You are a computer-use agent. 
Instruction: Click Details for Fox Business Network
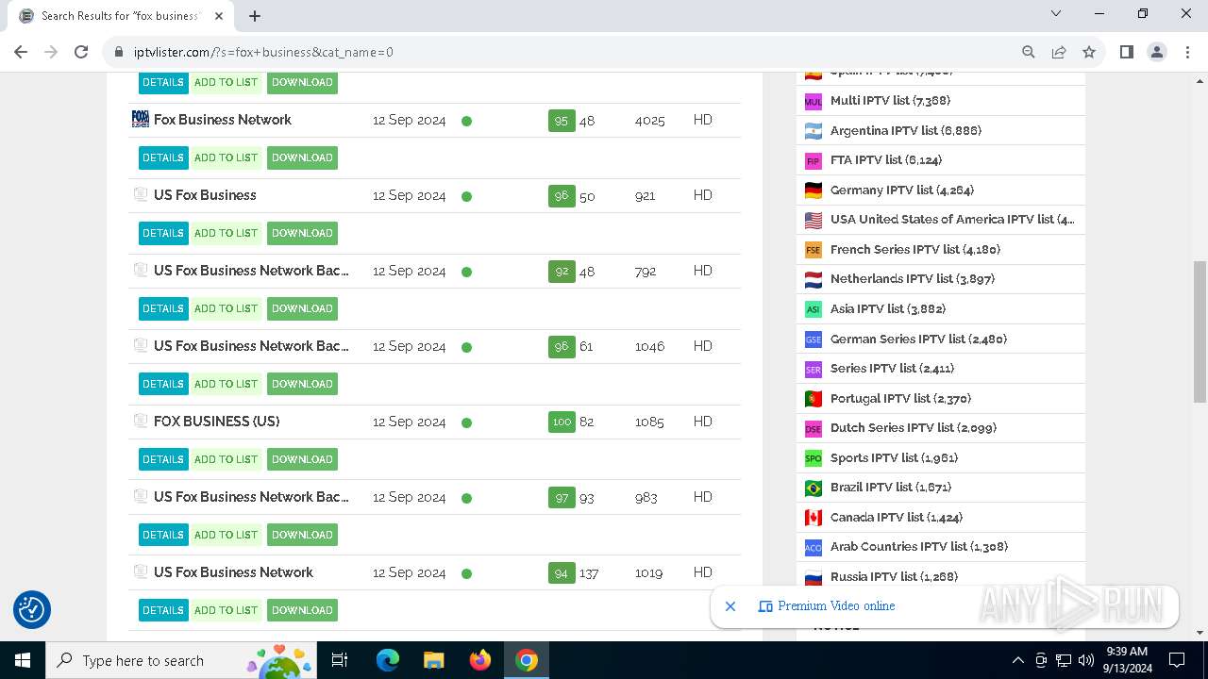coord(162,157)
